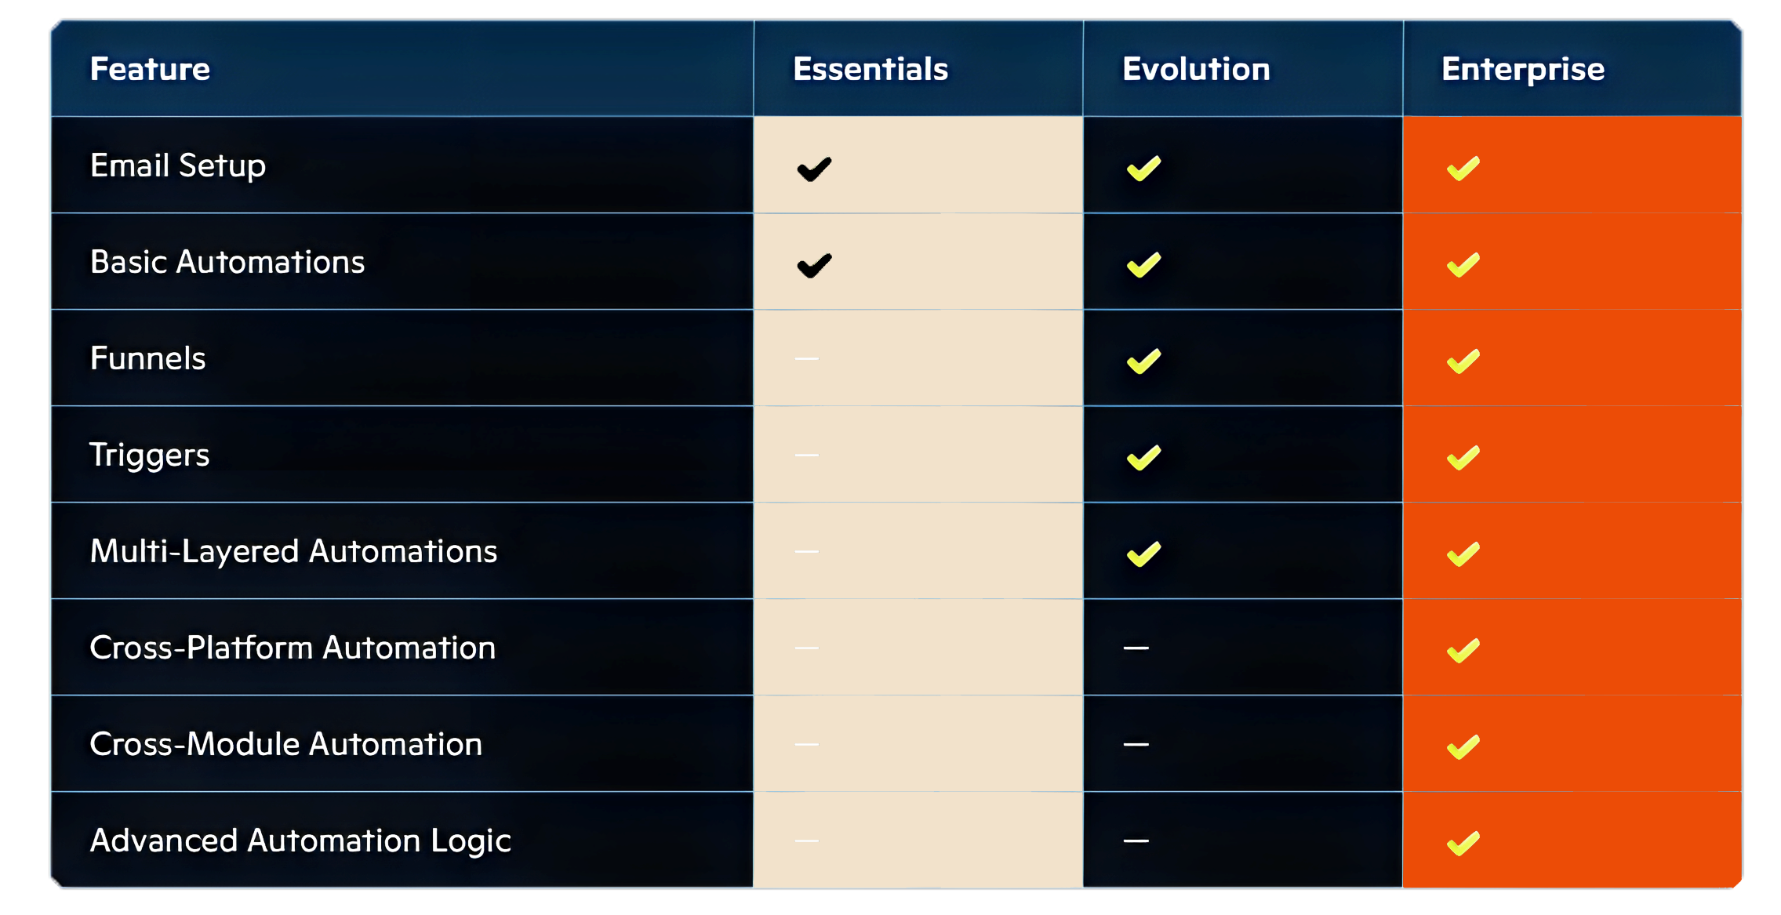Click the Enterprise checkmark for Cross-Module Automation
The width and height of the screenshot is (1781, 915).
[x=1463, y=747]
